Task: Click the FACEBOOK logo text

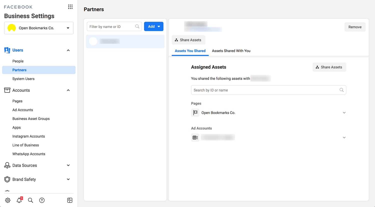Action: pyautogui.click(x=18, y=7)
